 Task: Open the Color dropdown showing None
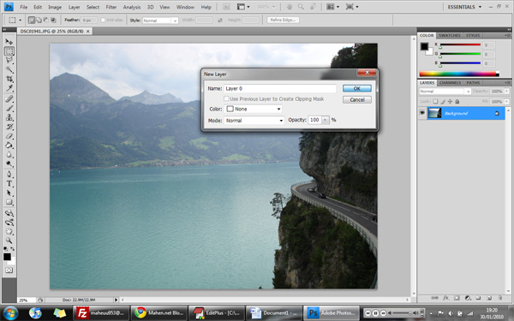click(253, 109)
